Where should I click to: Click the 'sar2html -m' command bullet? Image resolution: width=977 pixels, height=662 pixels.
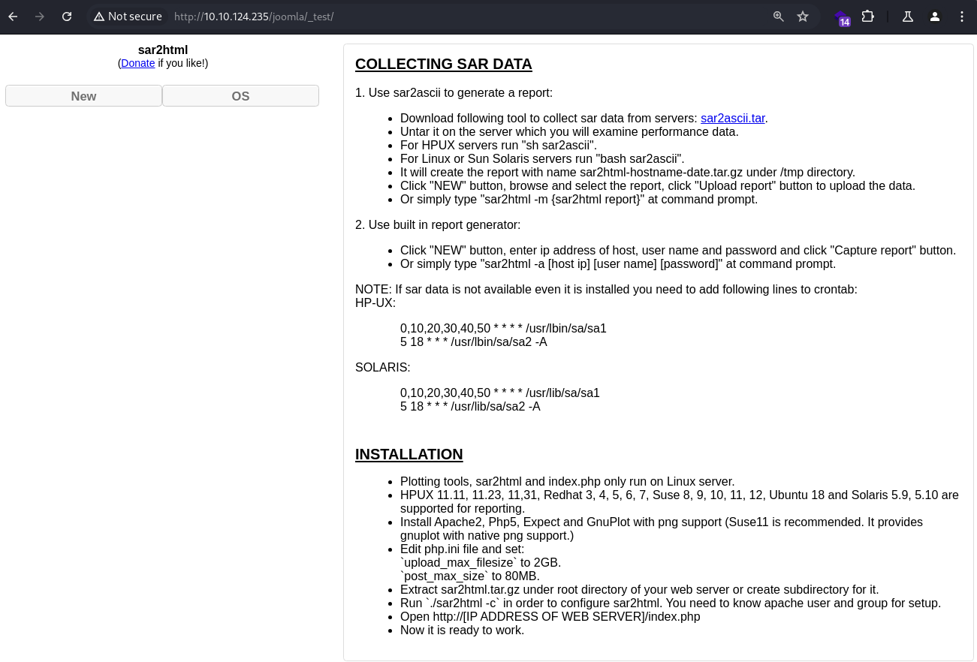click(579, 199)
